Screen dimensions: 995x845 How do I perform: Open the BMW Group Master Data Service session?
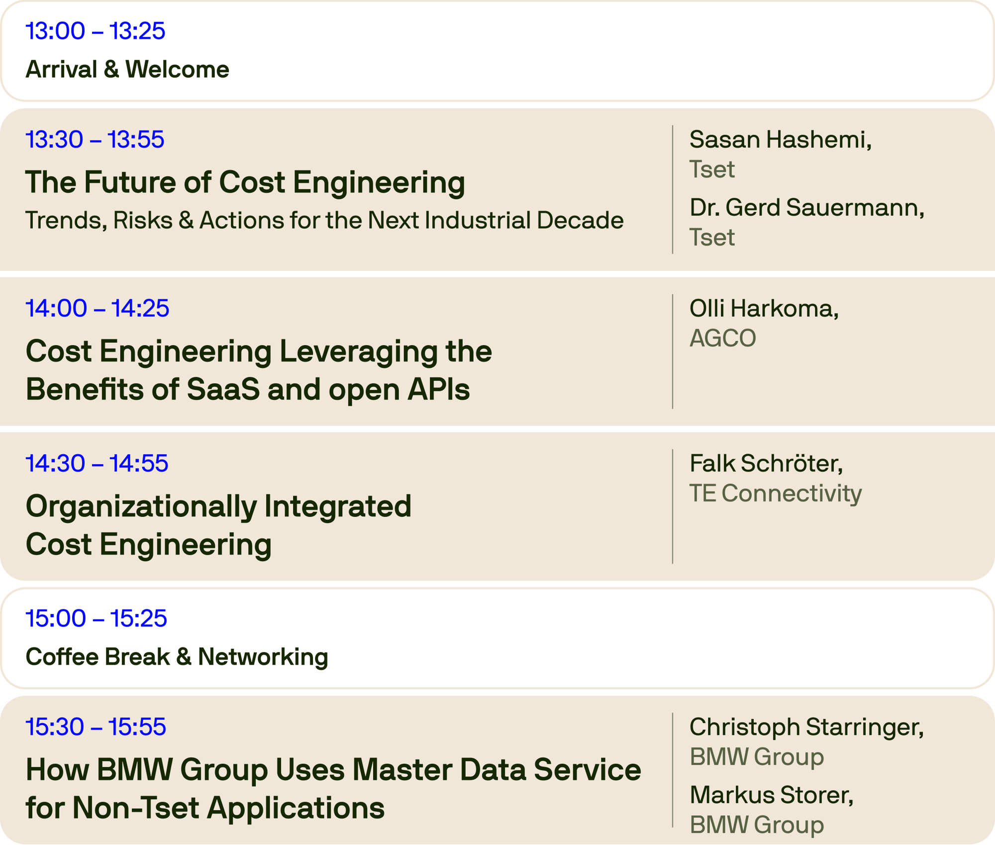[333, 788]
